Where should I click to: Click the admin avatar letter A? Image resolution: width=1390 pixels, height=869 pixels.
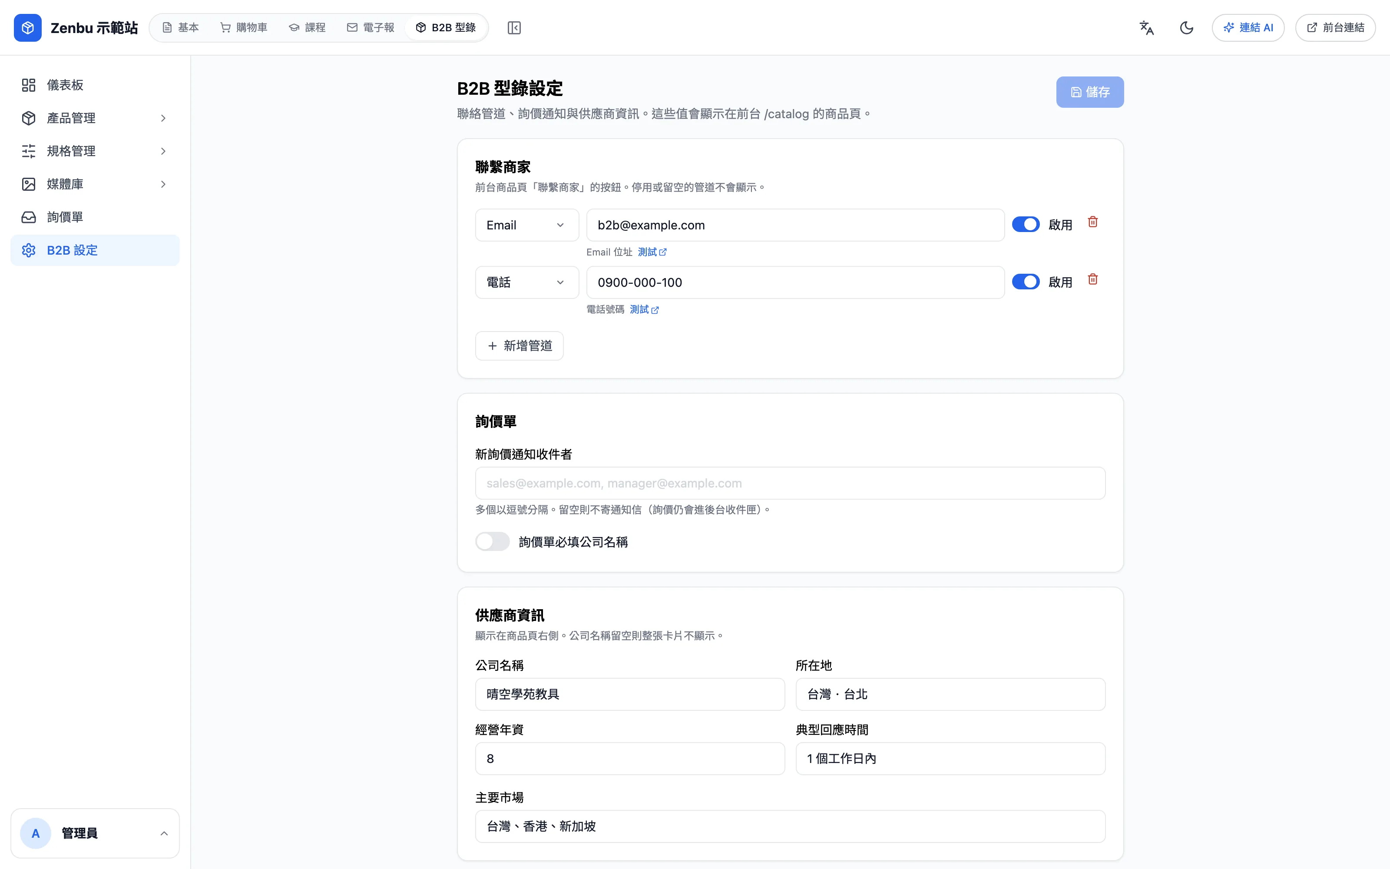[x=36, y=833]
